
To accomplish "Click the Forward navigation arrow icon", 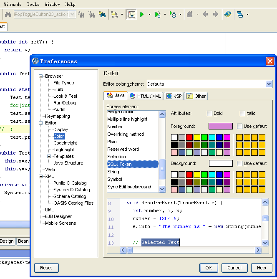I will pos(216,15).
